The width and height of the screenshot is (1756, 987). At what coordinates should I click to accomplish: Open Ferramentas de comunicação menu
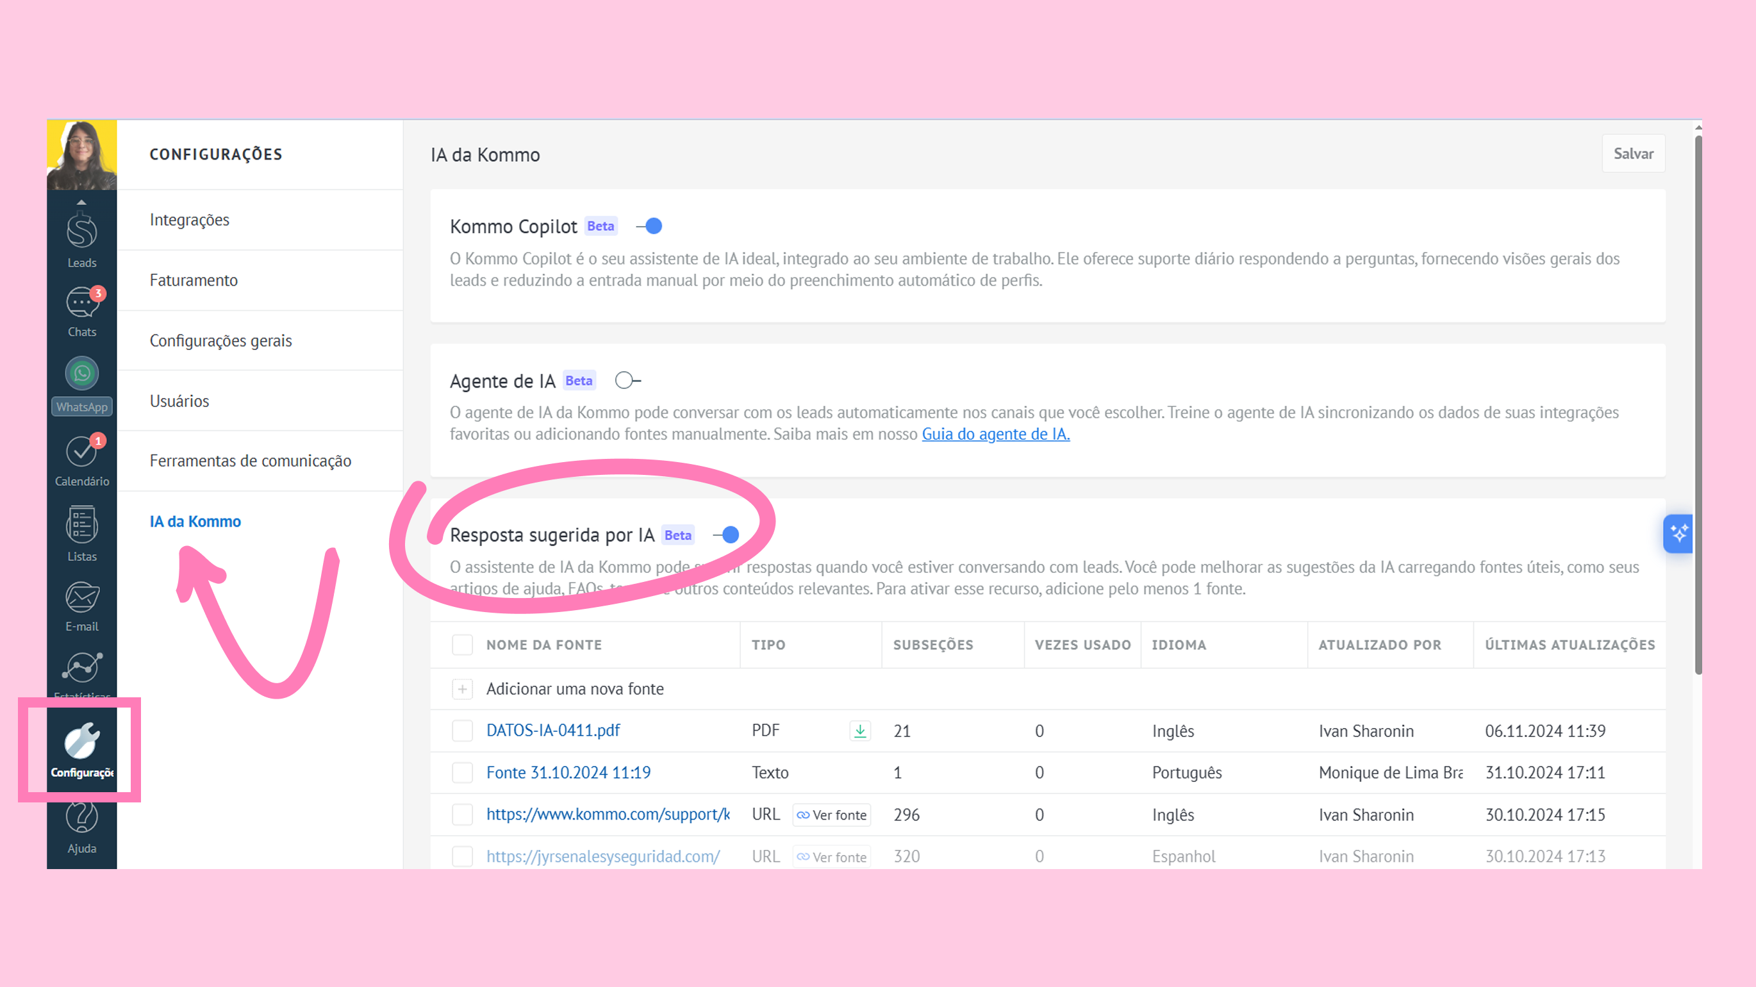pyautogui.click(x=260, y=461)
